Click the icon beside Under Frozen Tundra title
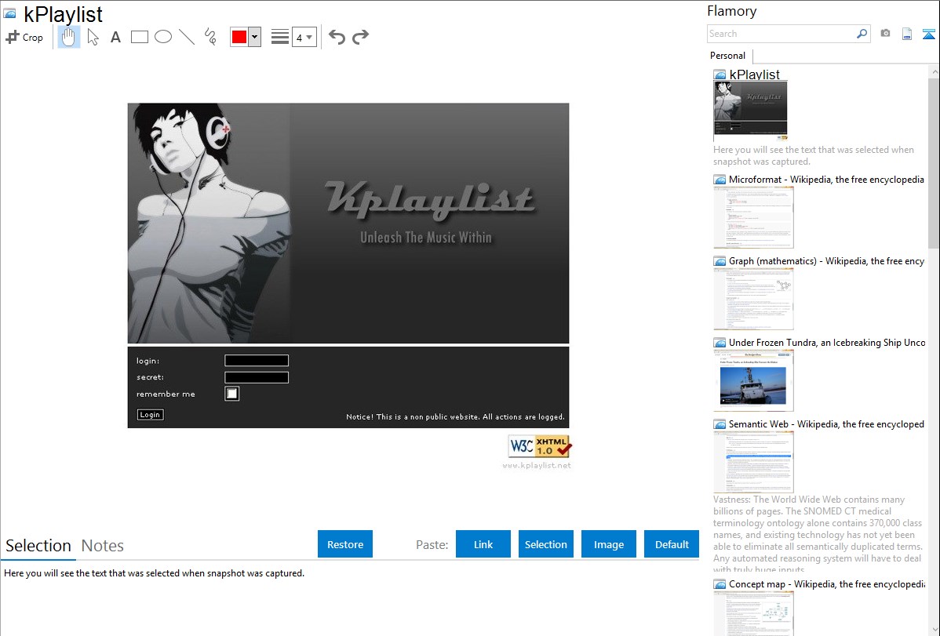Viewport: 940px width, 636px height. [x=720, y=343]
